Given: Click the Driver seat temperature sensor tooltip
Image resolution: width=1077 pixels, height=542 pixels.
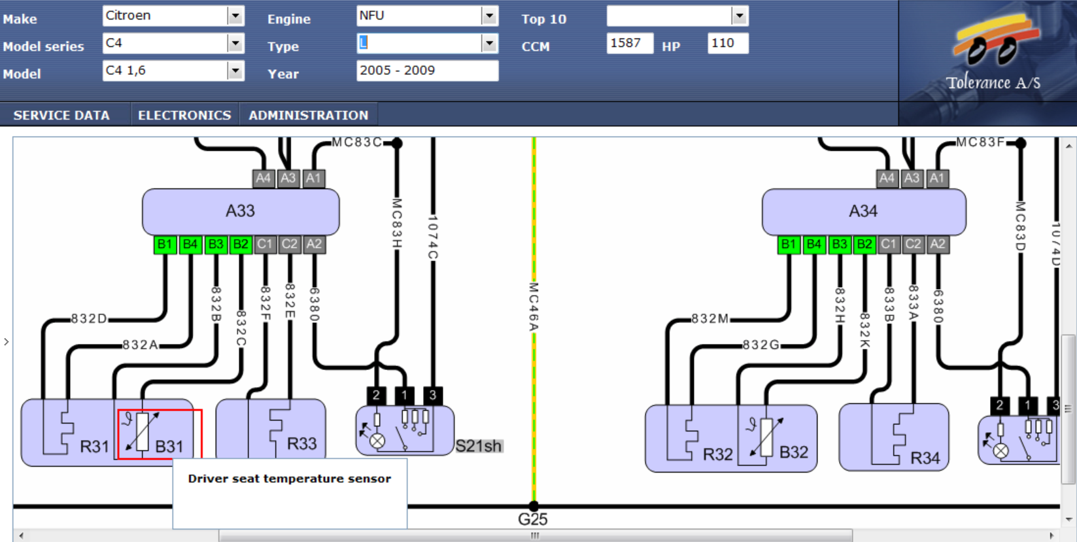Looking at the screenshot, I should [290, 494].
